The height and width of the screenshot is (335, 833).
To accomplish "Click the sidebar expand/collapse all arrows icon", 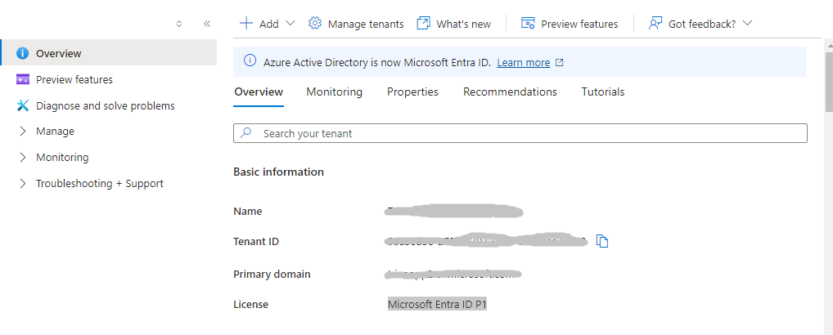I will coord(179,24).
